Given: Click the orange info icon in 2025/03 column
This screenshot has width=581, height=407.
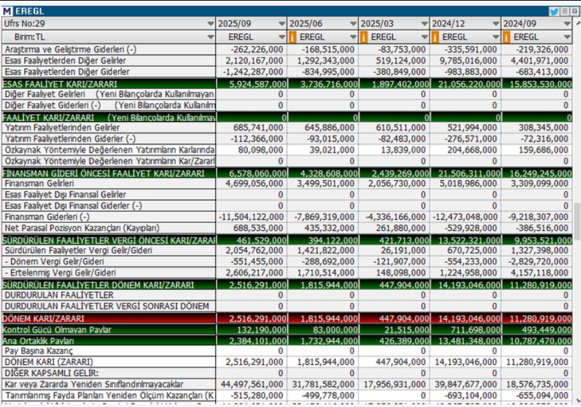Looking at the screenshot, I should click(x=364, y=36).
